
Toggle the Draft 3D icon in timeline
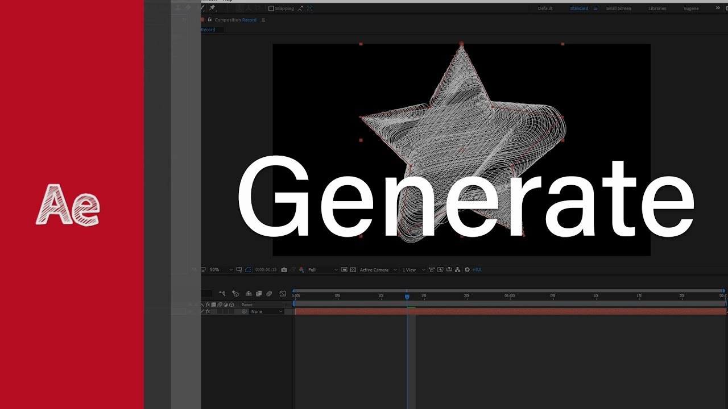click(235, 294)
